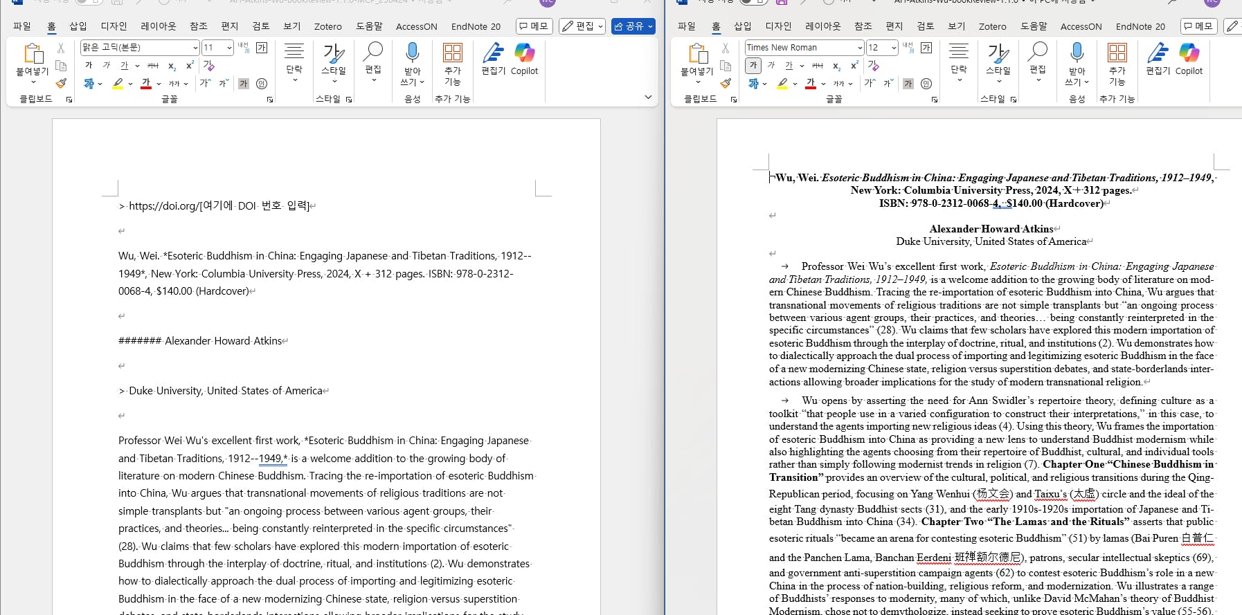
Task: Click the blue 공유 share button
Action: pos(633,26)
